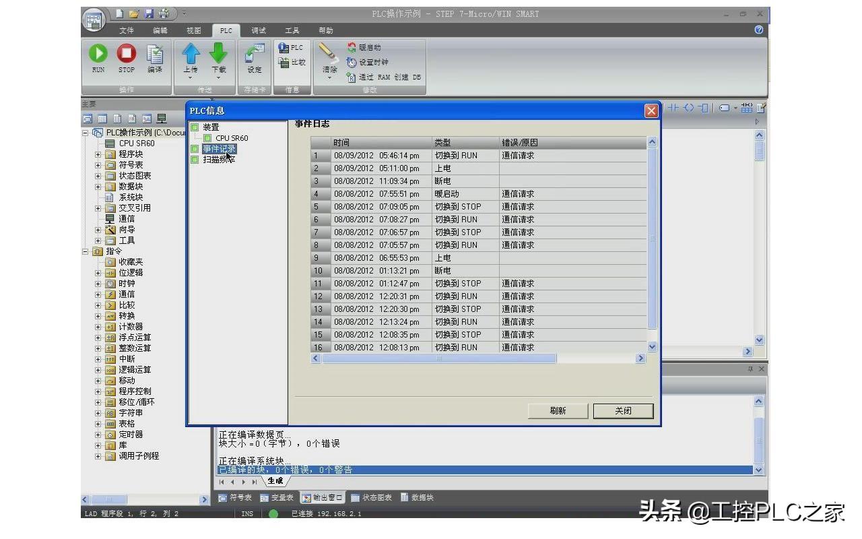Viewport: 862px width, 539px height.
Task: Open the 帮助 ribbon tab
Action: coord(326,30)
